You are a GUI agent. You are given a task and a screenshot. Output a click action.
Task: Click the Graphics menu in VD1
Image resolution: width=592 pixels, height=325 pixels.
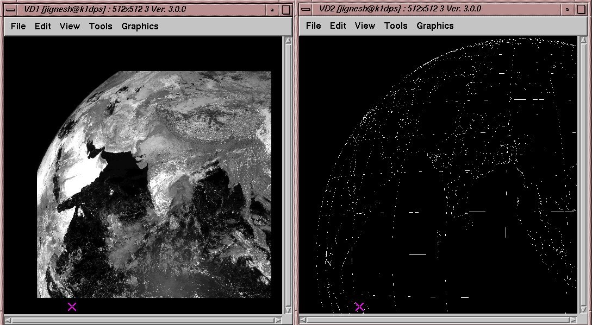(x=140, y=26)
